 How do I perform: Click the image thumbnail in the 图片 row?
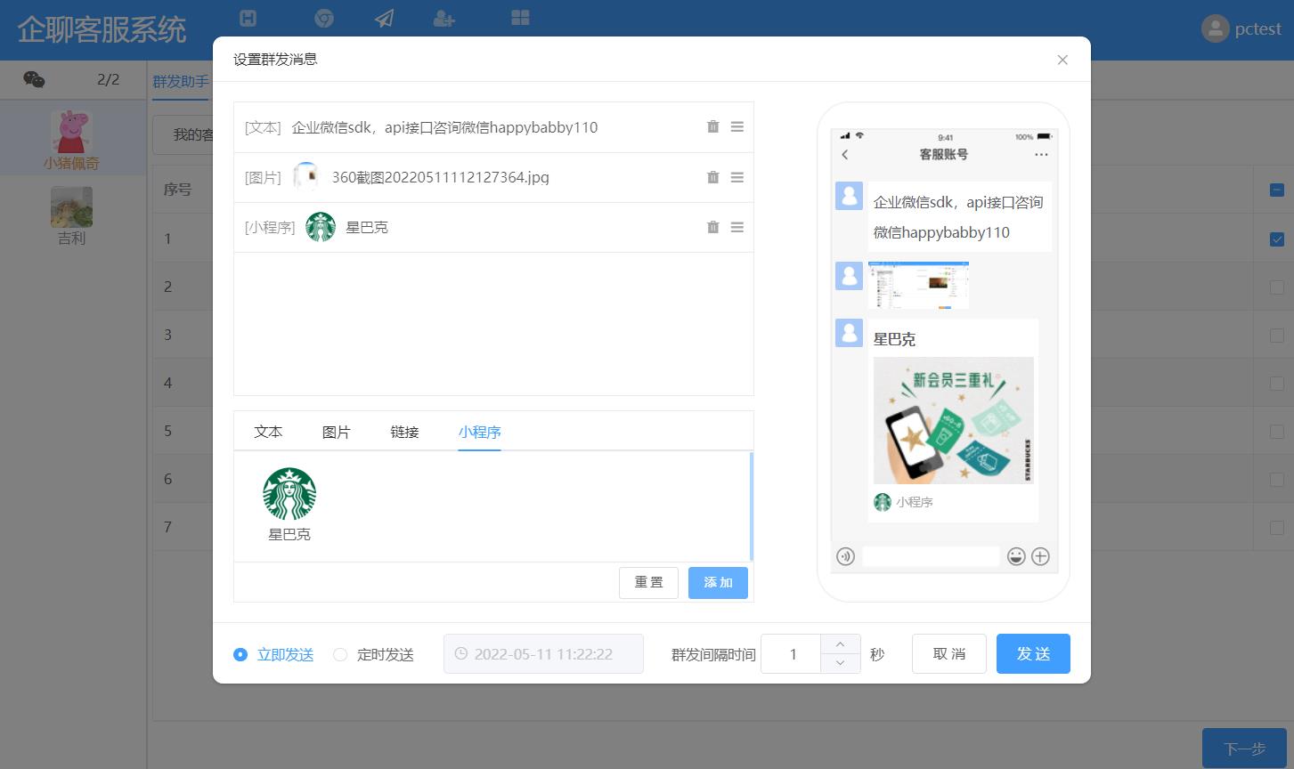point(305,177)
